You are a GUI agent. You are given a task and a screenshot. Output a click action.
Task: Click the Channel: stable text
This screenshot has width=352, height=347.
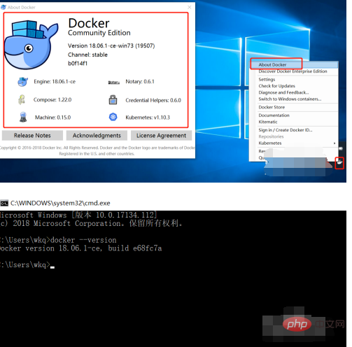click(x=87, y=55)
